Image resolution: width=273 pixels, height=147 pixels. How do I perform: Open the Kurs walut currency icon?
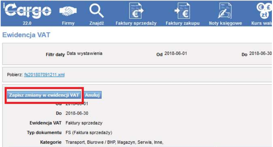(264, 11)
